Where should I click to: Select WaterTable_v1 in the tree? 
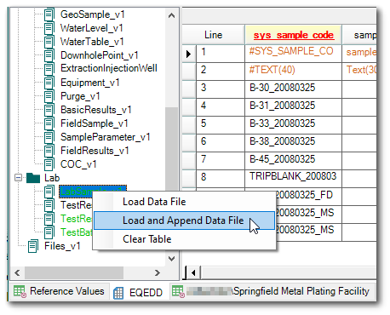pyautogui.click(x=92, y=42)
